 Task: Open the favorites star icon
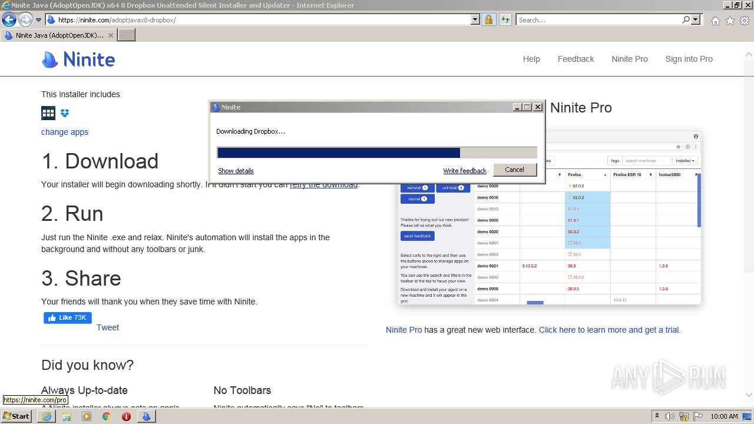point(730,21)
